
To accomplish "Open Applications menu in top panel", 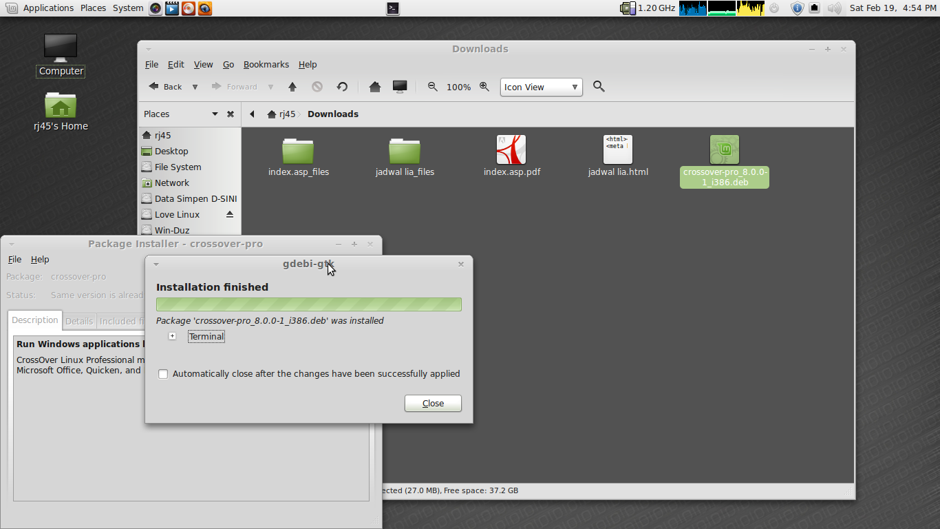I will [48, 8].
